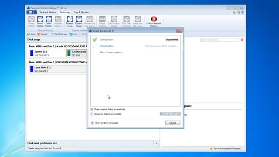Click the Mount/Unmount partition step text
This screenshot has width=279, height=157.
point(111,52)
